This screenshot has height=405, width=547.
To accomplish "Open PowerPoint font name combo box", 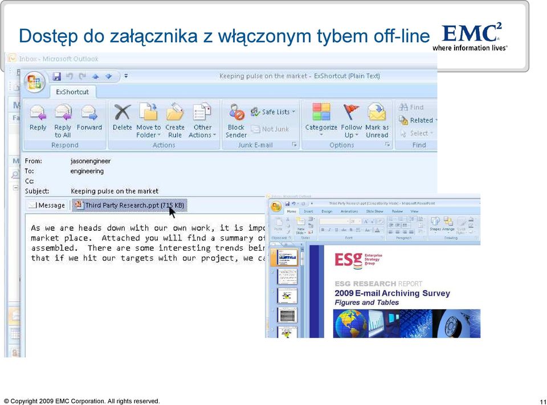I will point(334,222).
